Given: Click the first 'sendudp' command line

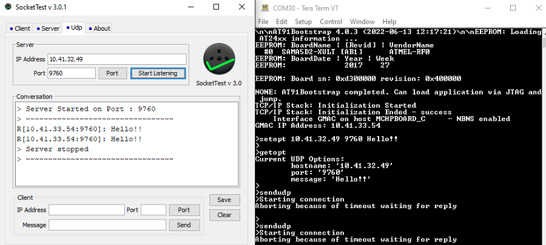Looking at the screenshot, I should click(273, 192).
